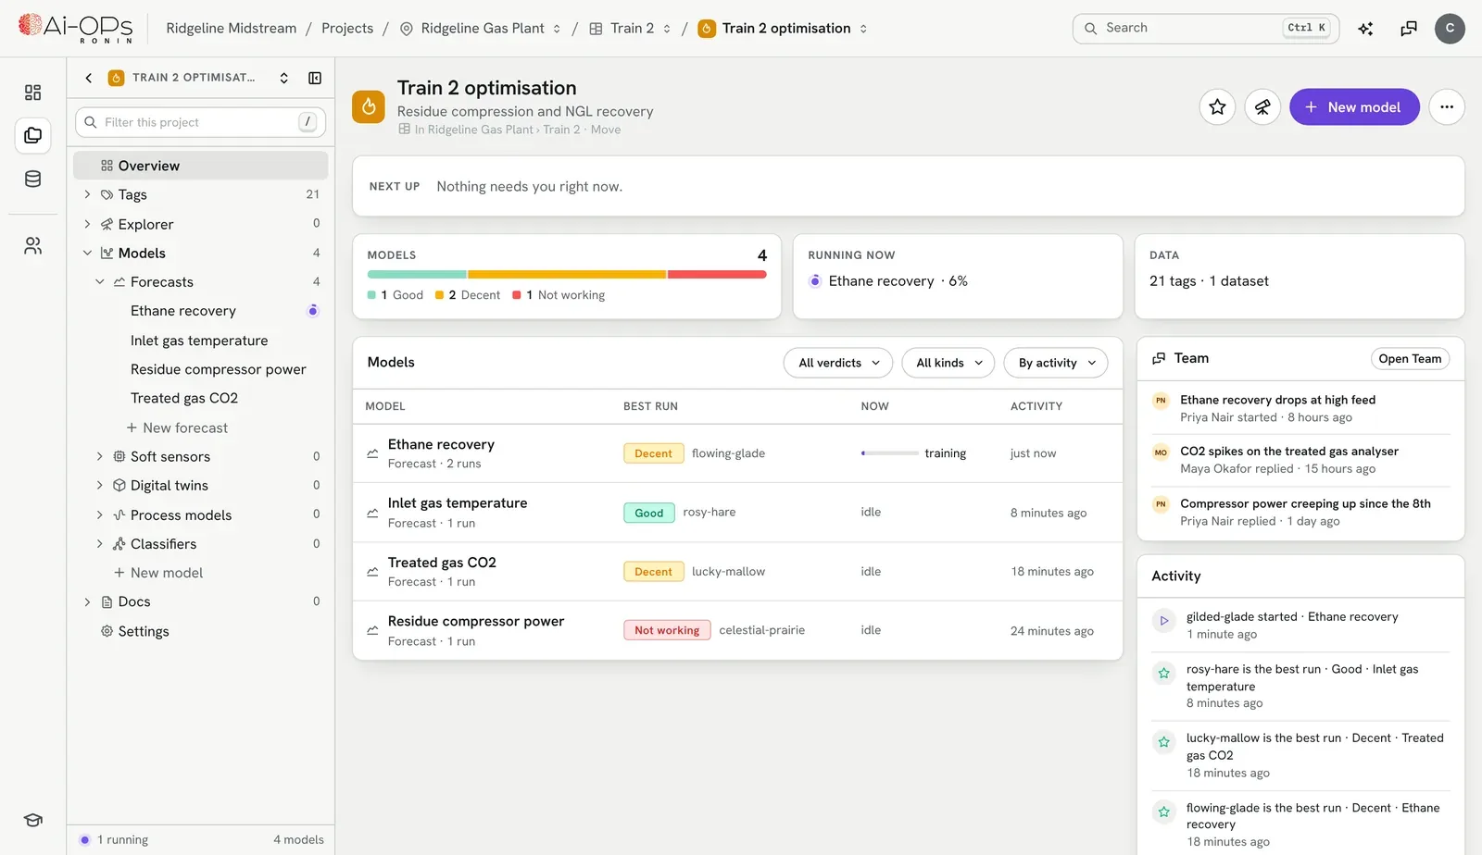Screen dimensions: 1482x855
Task: Click the Move link under the title
Action: 606,130
